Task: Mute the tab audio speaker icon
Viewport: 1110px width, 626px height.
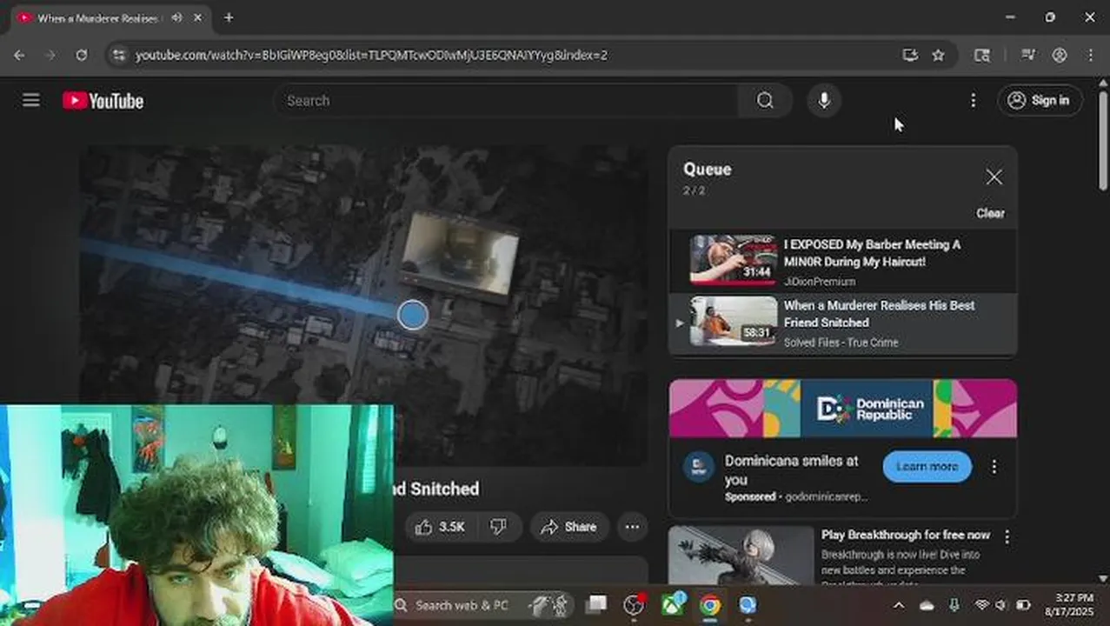Action: point(177,17)
